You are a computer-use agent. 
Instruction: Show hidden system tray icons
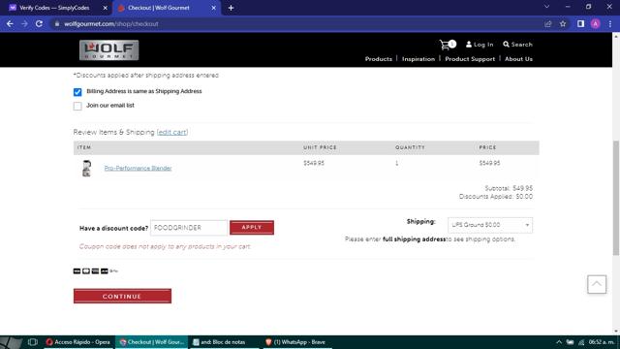[558, 342]
